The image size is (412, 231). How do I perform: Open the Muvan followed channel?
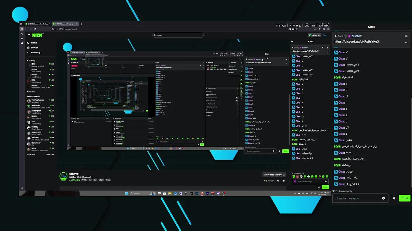40,70
